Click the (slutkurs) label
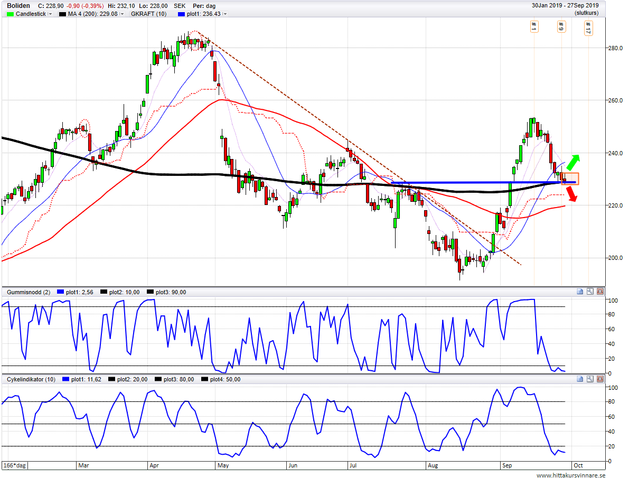 pyautogui.click(x=586, y=13)
